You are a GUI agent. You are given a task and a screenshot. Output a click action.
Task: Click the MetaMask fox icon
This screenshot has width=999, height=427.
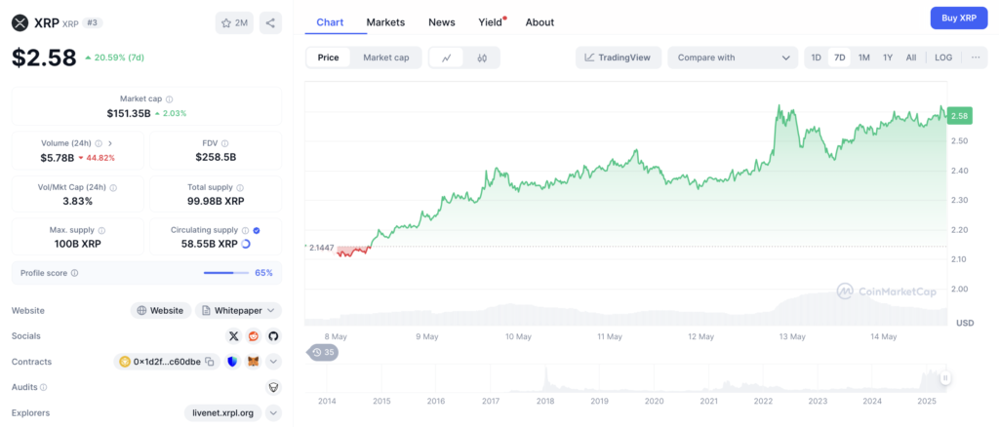[x=254, y=362]
